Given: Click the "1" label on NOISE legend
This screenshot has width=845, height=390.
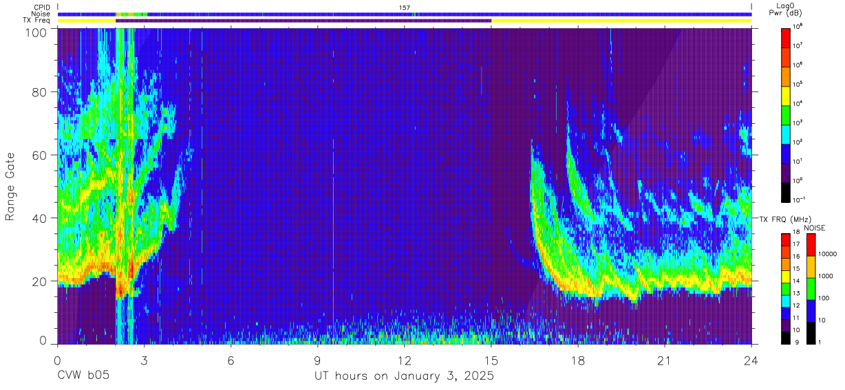Looking at the screenshot, I should (x=820, y=342).
